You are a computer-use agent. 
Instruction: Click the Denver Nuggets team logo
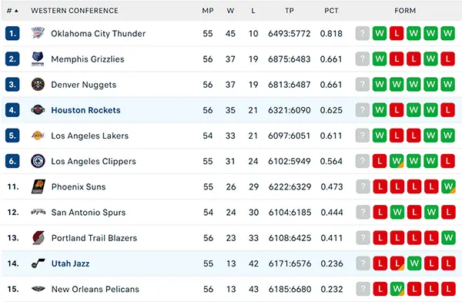(38, 84)
